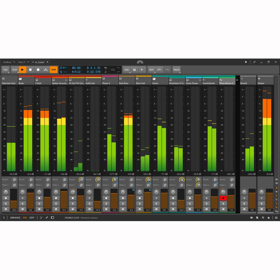Toggle the arranger loop icon

pos(113,70)
